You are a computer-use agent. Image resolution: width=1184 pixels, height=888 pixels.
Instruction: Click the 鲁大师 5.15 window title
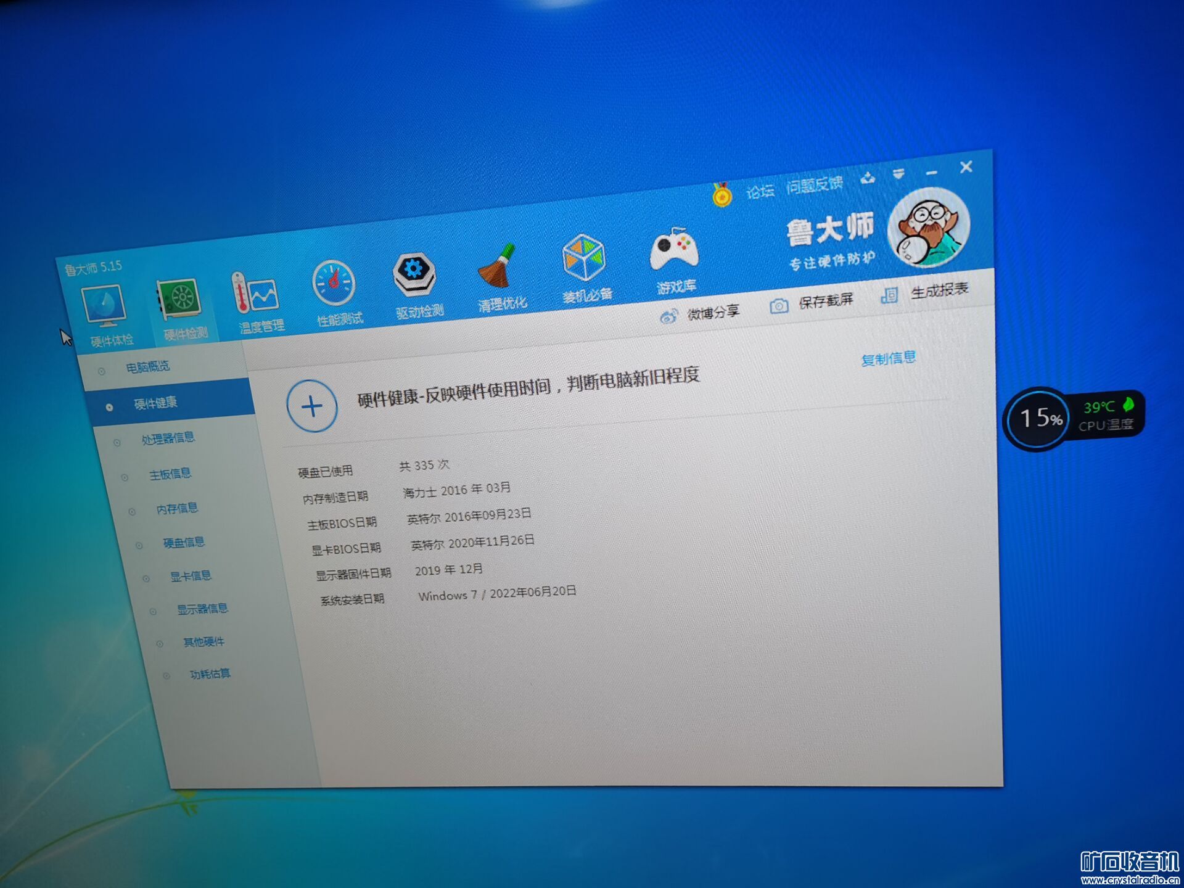point(93,268)
